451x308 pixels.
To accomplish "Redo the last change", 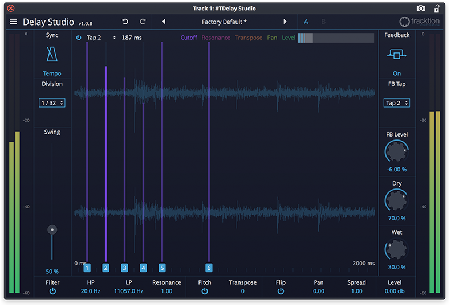I will pyautogui.click(x=143, y=22).
